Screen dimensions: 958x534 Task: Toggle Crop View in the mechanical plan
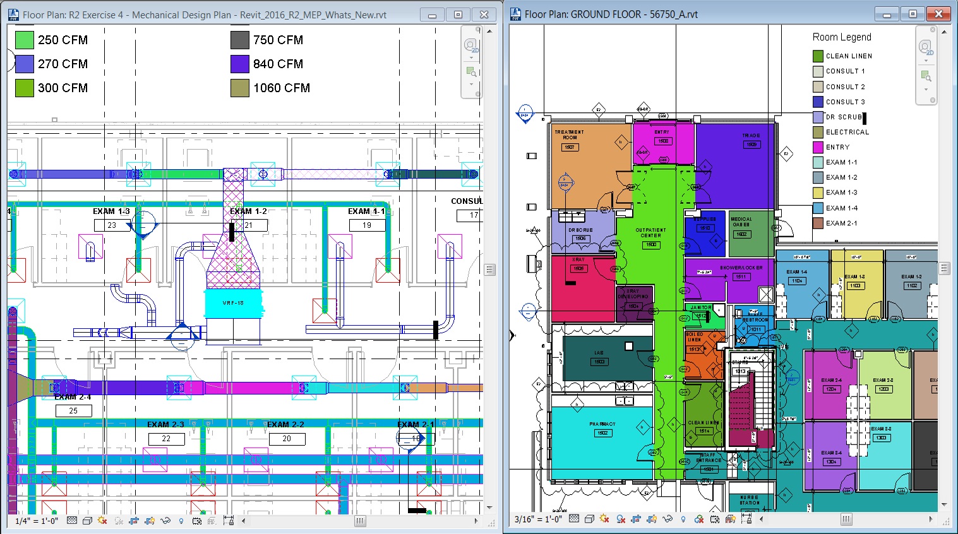coord(134,521)
